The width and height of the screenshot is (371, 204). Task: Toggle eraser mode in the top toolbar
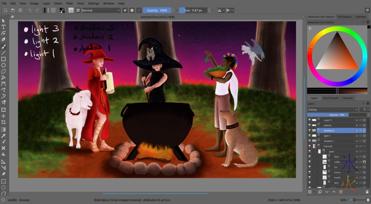(x=125, y=10)
